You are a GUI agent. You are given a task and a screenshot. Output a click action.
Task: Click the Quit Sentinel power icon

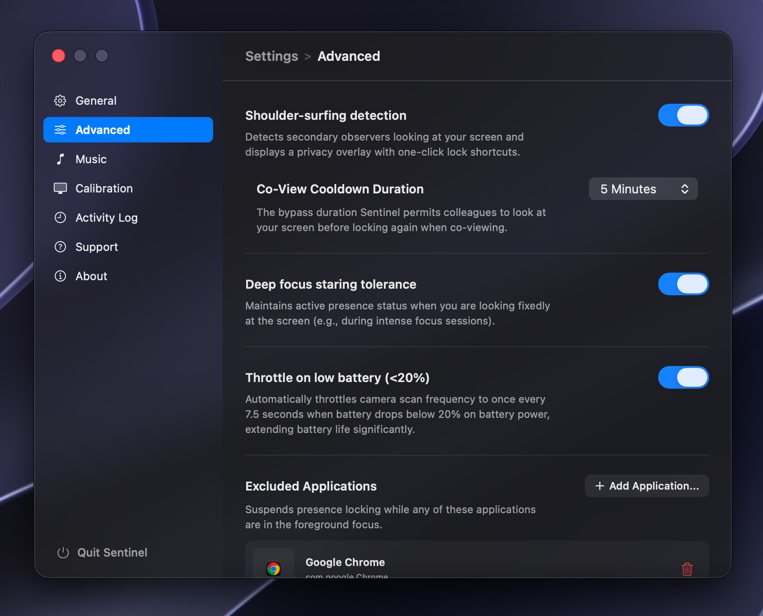click(x=63, y=552)
